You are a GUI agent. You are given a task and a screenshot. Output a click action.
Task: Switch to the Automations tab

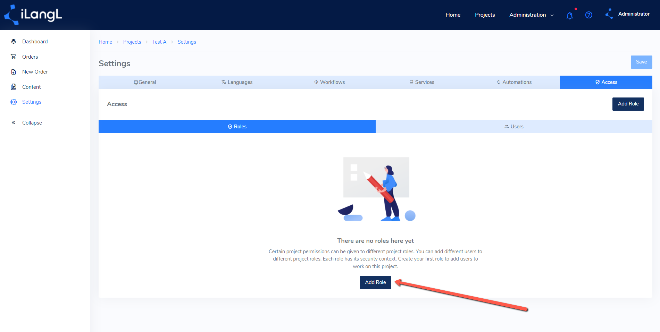coord(514,82)
